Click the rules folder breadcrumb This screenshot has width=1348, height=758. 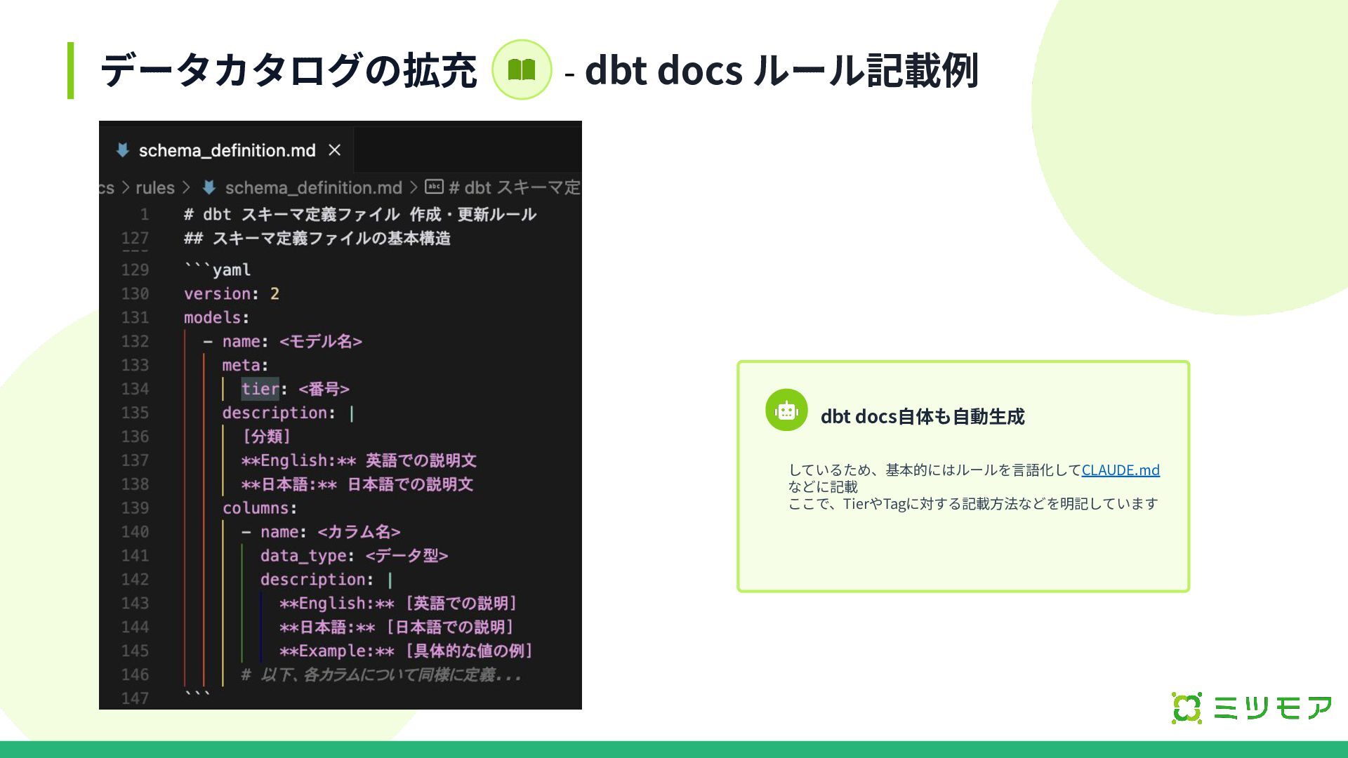pos(154,187)
